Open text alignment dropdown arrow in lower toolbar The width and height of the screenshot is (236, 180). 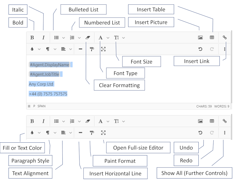pyautogui.click(x=70, y=133)
